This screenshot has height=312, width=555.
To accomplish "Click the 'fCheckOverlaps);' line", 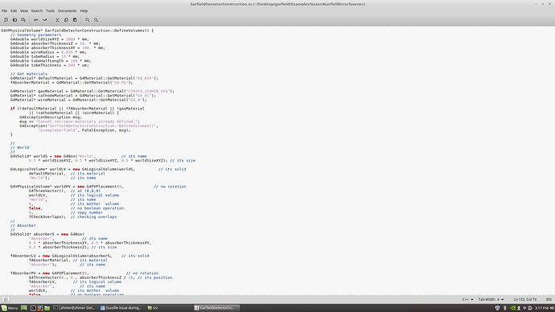I will [x=72, y=217].
